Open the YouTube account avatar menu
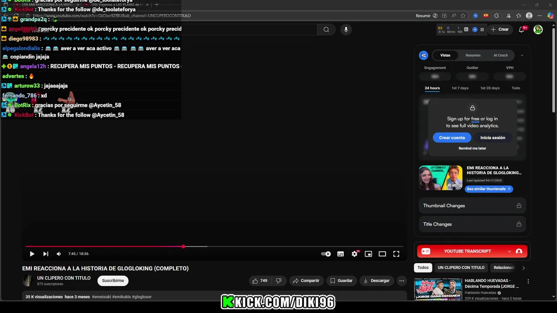Image resolution: width=557 pixels, height=313 pixels. click(x=538, y=30)
